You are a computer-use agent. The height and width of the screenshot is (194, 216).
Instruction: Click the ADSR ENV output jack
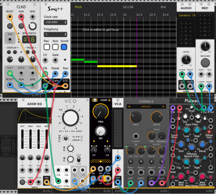[46, 182]
